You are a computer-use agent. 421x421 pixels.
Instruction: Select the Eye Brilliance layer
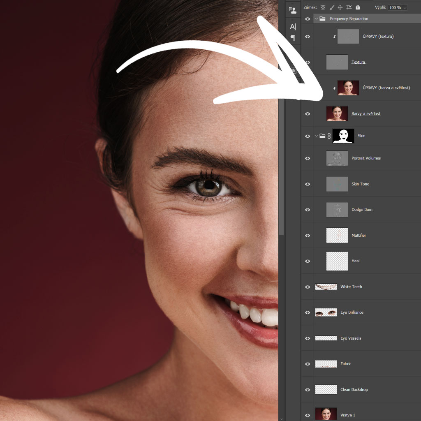pos(352,312)
